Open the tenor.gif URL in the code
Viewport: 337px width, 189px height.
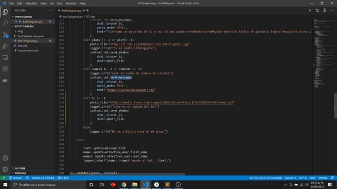172,102
